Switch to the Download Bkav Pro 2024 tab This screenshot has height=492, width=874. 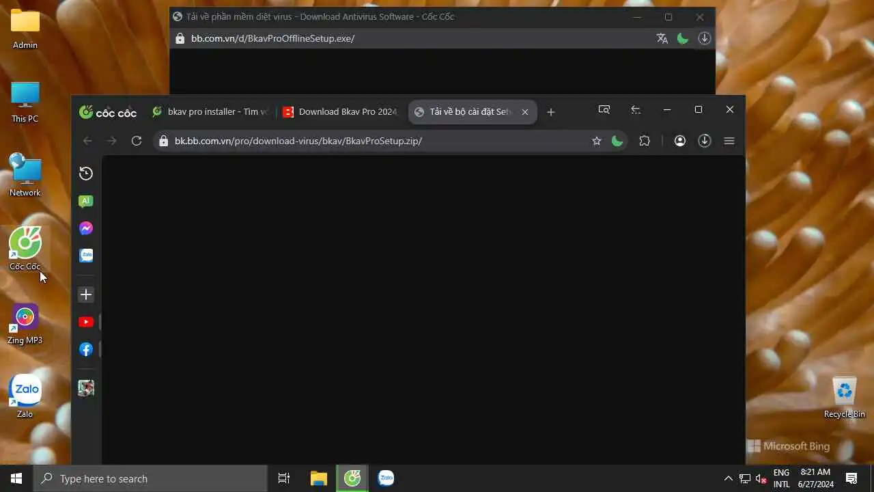341,112
